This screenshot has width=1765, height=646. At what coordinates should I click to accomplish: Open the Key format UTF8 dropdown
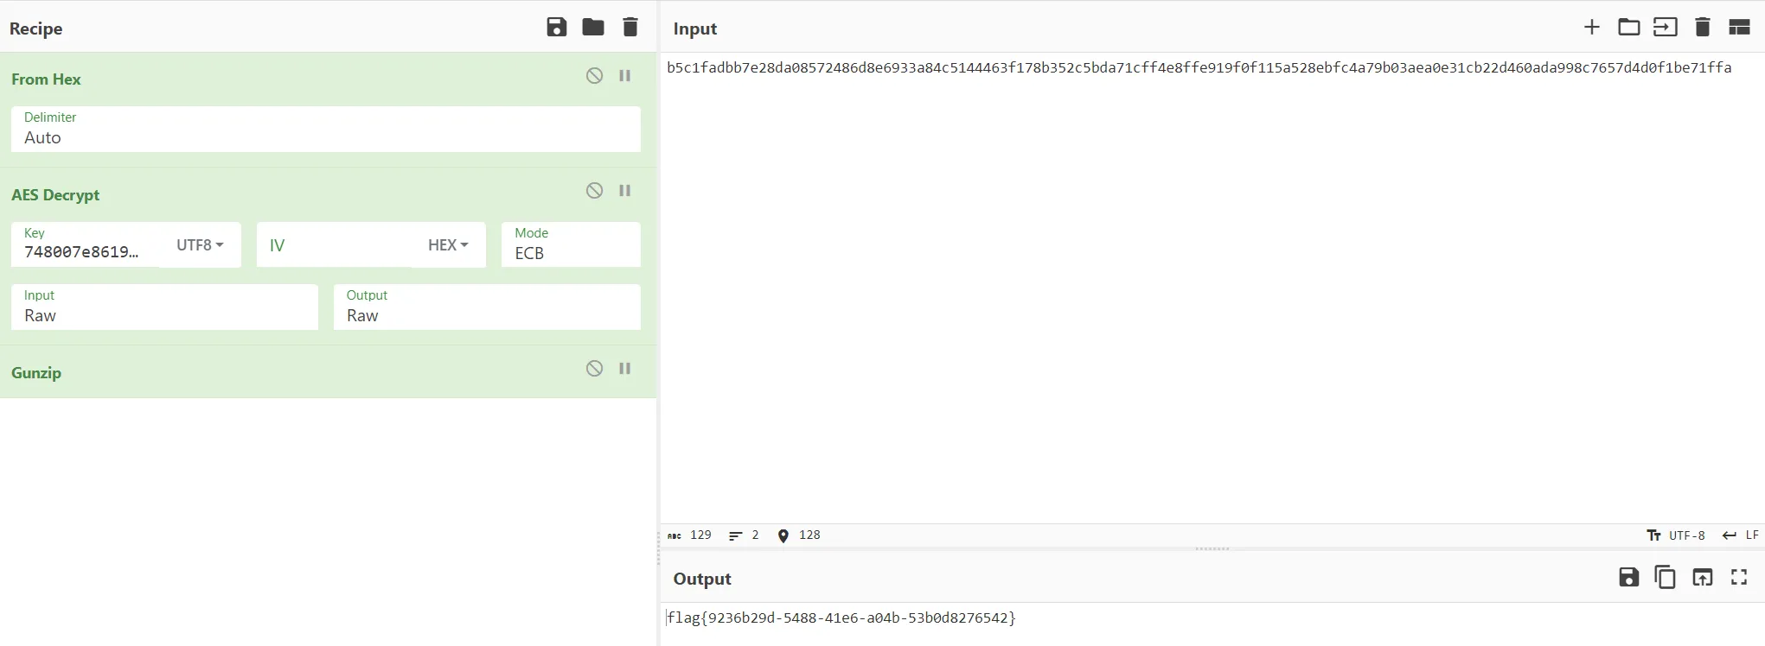(x=200, y=245)
